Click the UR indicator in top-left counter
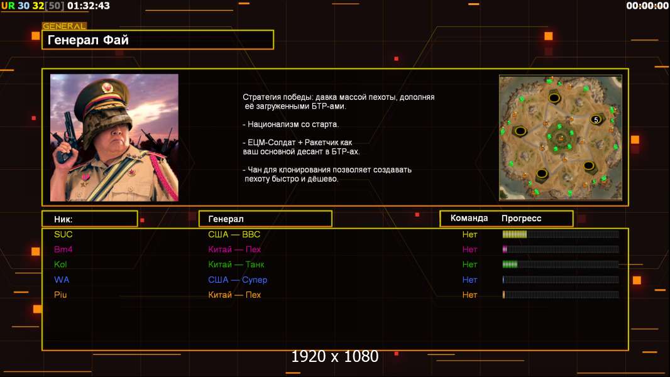The height and width of the screenshot is (377, 670). point(8,6)
